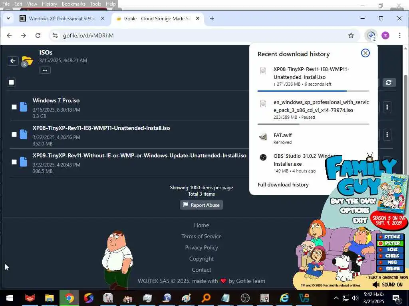Select LOIS in the Family Guy widget
The image size is (409, 306).
click(x=390, y=249)
